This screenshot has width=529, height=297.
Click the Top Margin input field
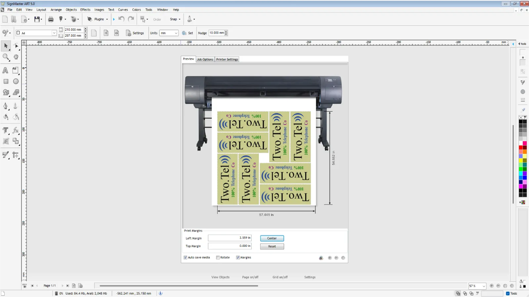point(230,246)
